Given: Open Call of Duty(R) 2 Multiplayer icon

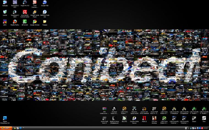Looking at the screenshot, I should [x=174, y=110].
